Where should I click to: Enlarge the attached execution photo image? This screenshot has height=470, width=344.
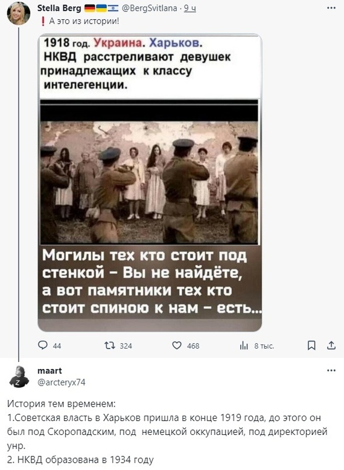coord(150,183)
